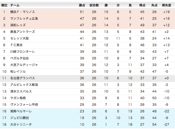The image size is (175, 129).
Task: Select the highlighted 名古屋グランパス row name
Action: (22, 78)
